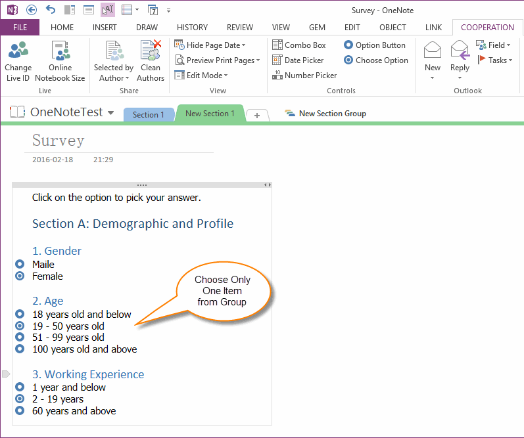Insert a Date Picker control
The image size is (524, 438).
(x=298, y=60)
